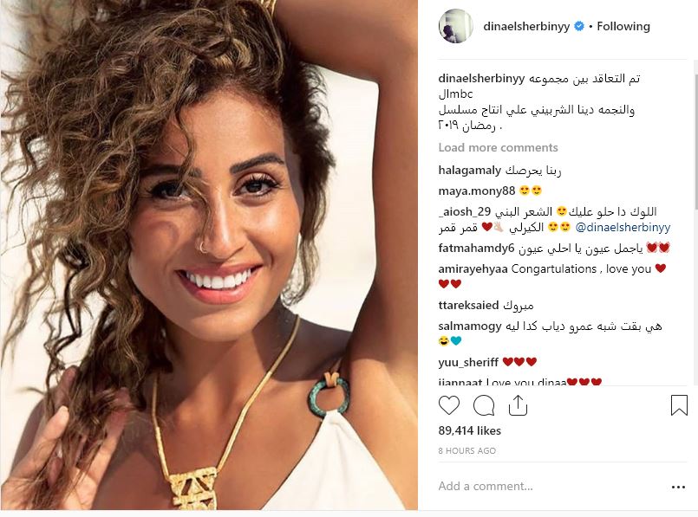Expand Load more comments
Image resolution: width=698 pixels, height=517 pixels.
[498, 147]
